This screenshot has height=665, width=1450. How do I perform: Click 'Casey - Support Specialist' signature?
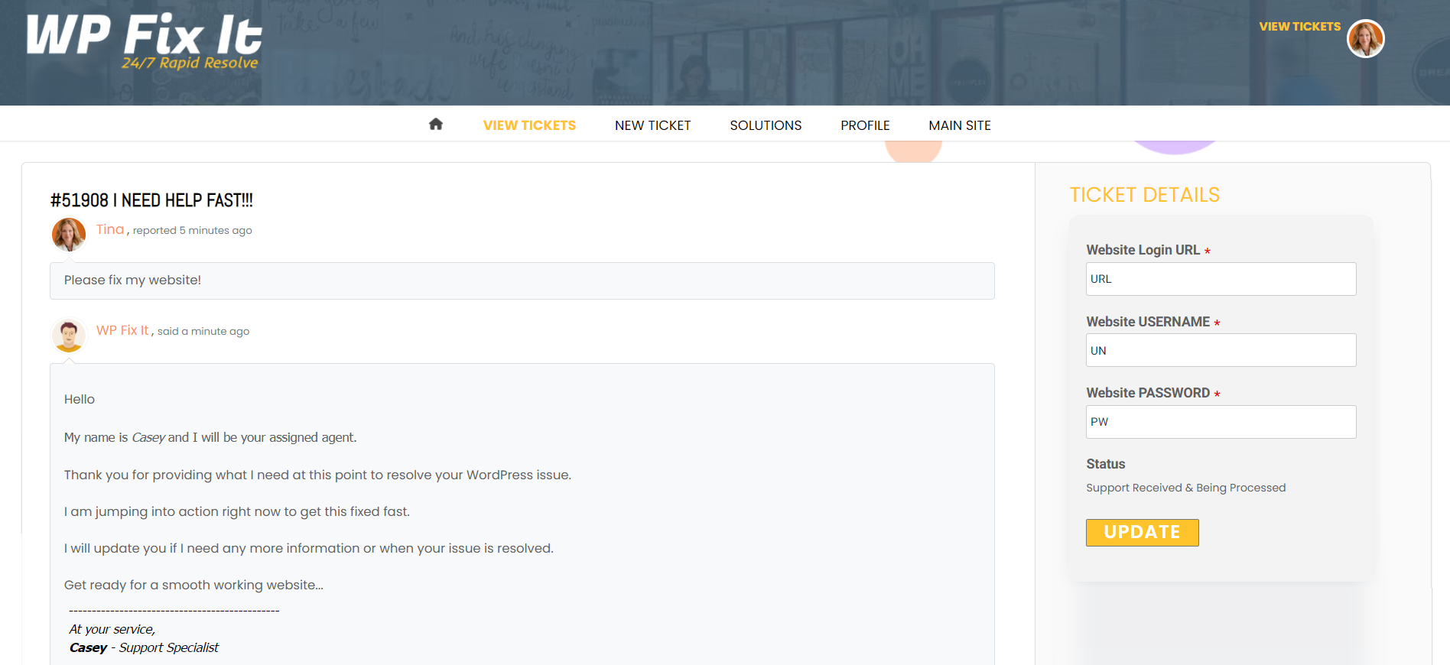(144, 647)
